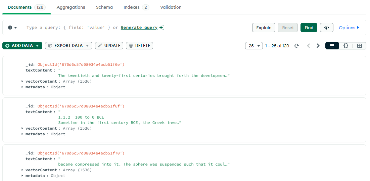Image resolution: width=370 pixels, height=181 pixels.
Task: Click the Generate query sparkle icon
Action: 161,28
